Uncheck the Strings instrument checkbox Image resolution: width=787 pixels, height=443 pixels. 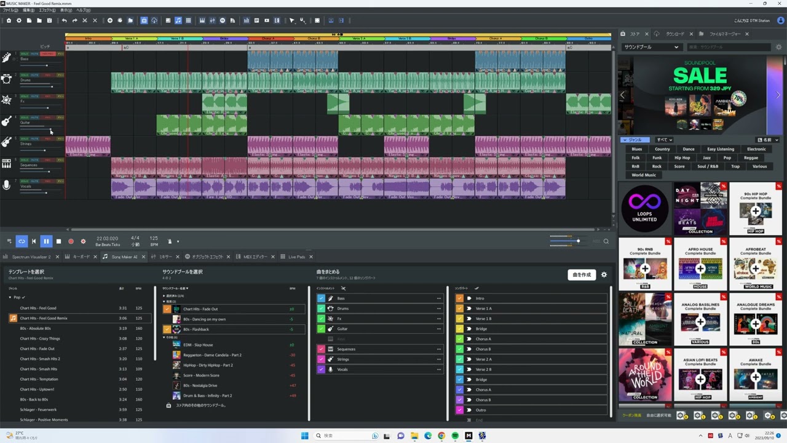click(321, 359)
